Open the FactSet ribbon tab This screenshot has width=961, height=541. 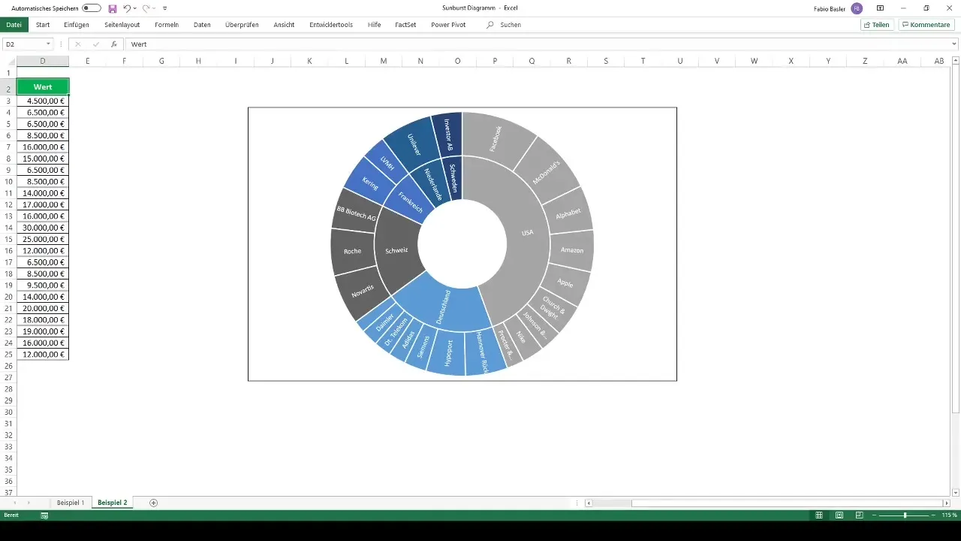pos(405,25)
